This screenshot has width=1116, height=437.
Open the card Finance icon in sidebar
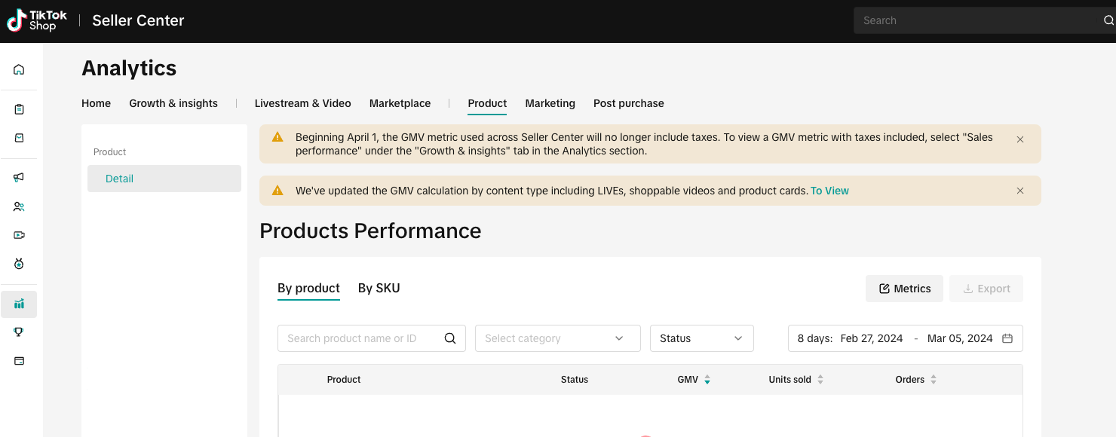tap(19, 361)
